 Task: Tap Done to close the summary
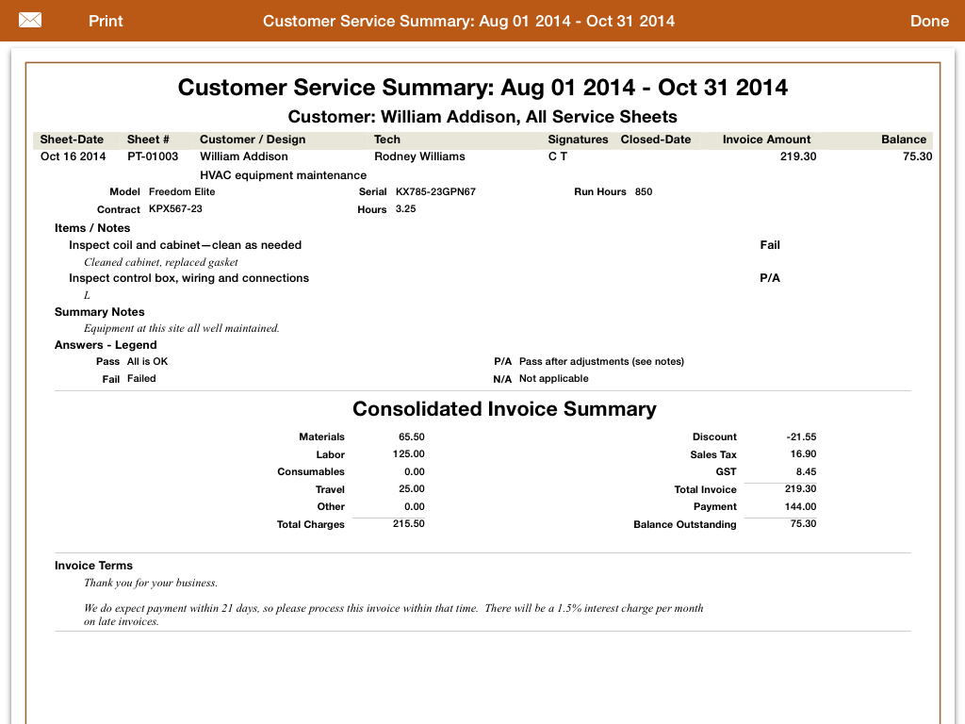click(929, 21)
